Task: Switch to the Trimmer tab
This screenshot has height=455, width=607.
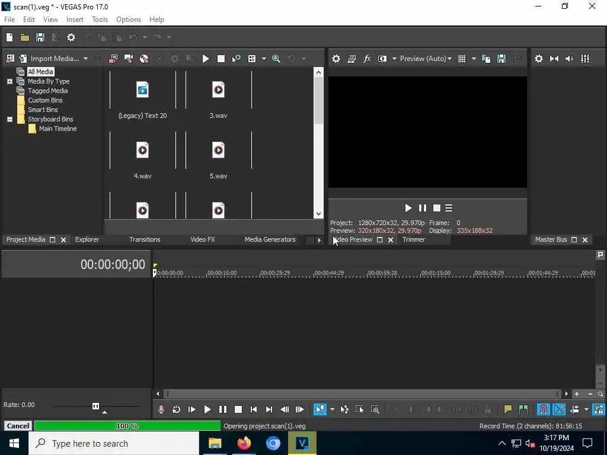Action: pyautogui.click(x=413, y=239)
